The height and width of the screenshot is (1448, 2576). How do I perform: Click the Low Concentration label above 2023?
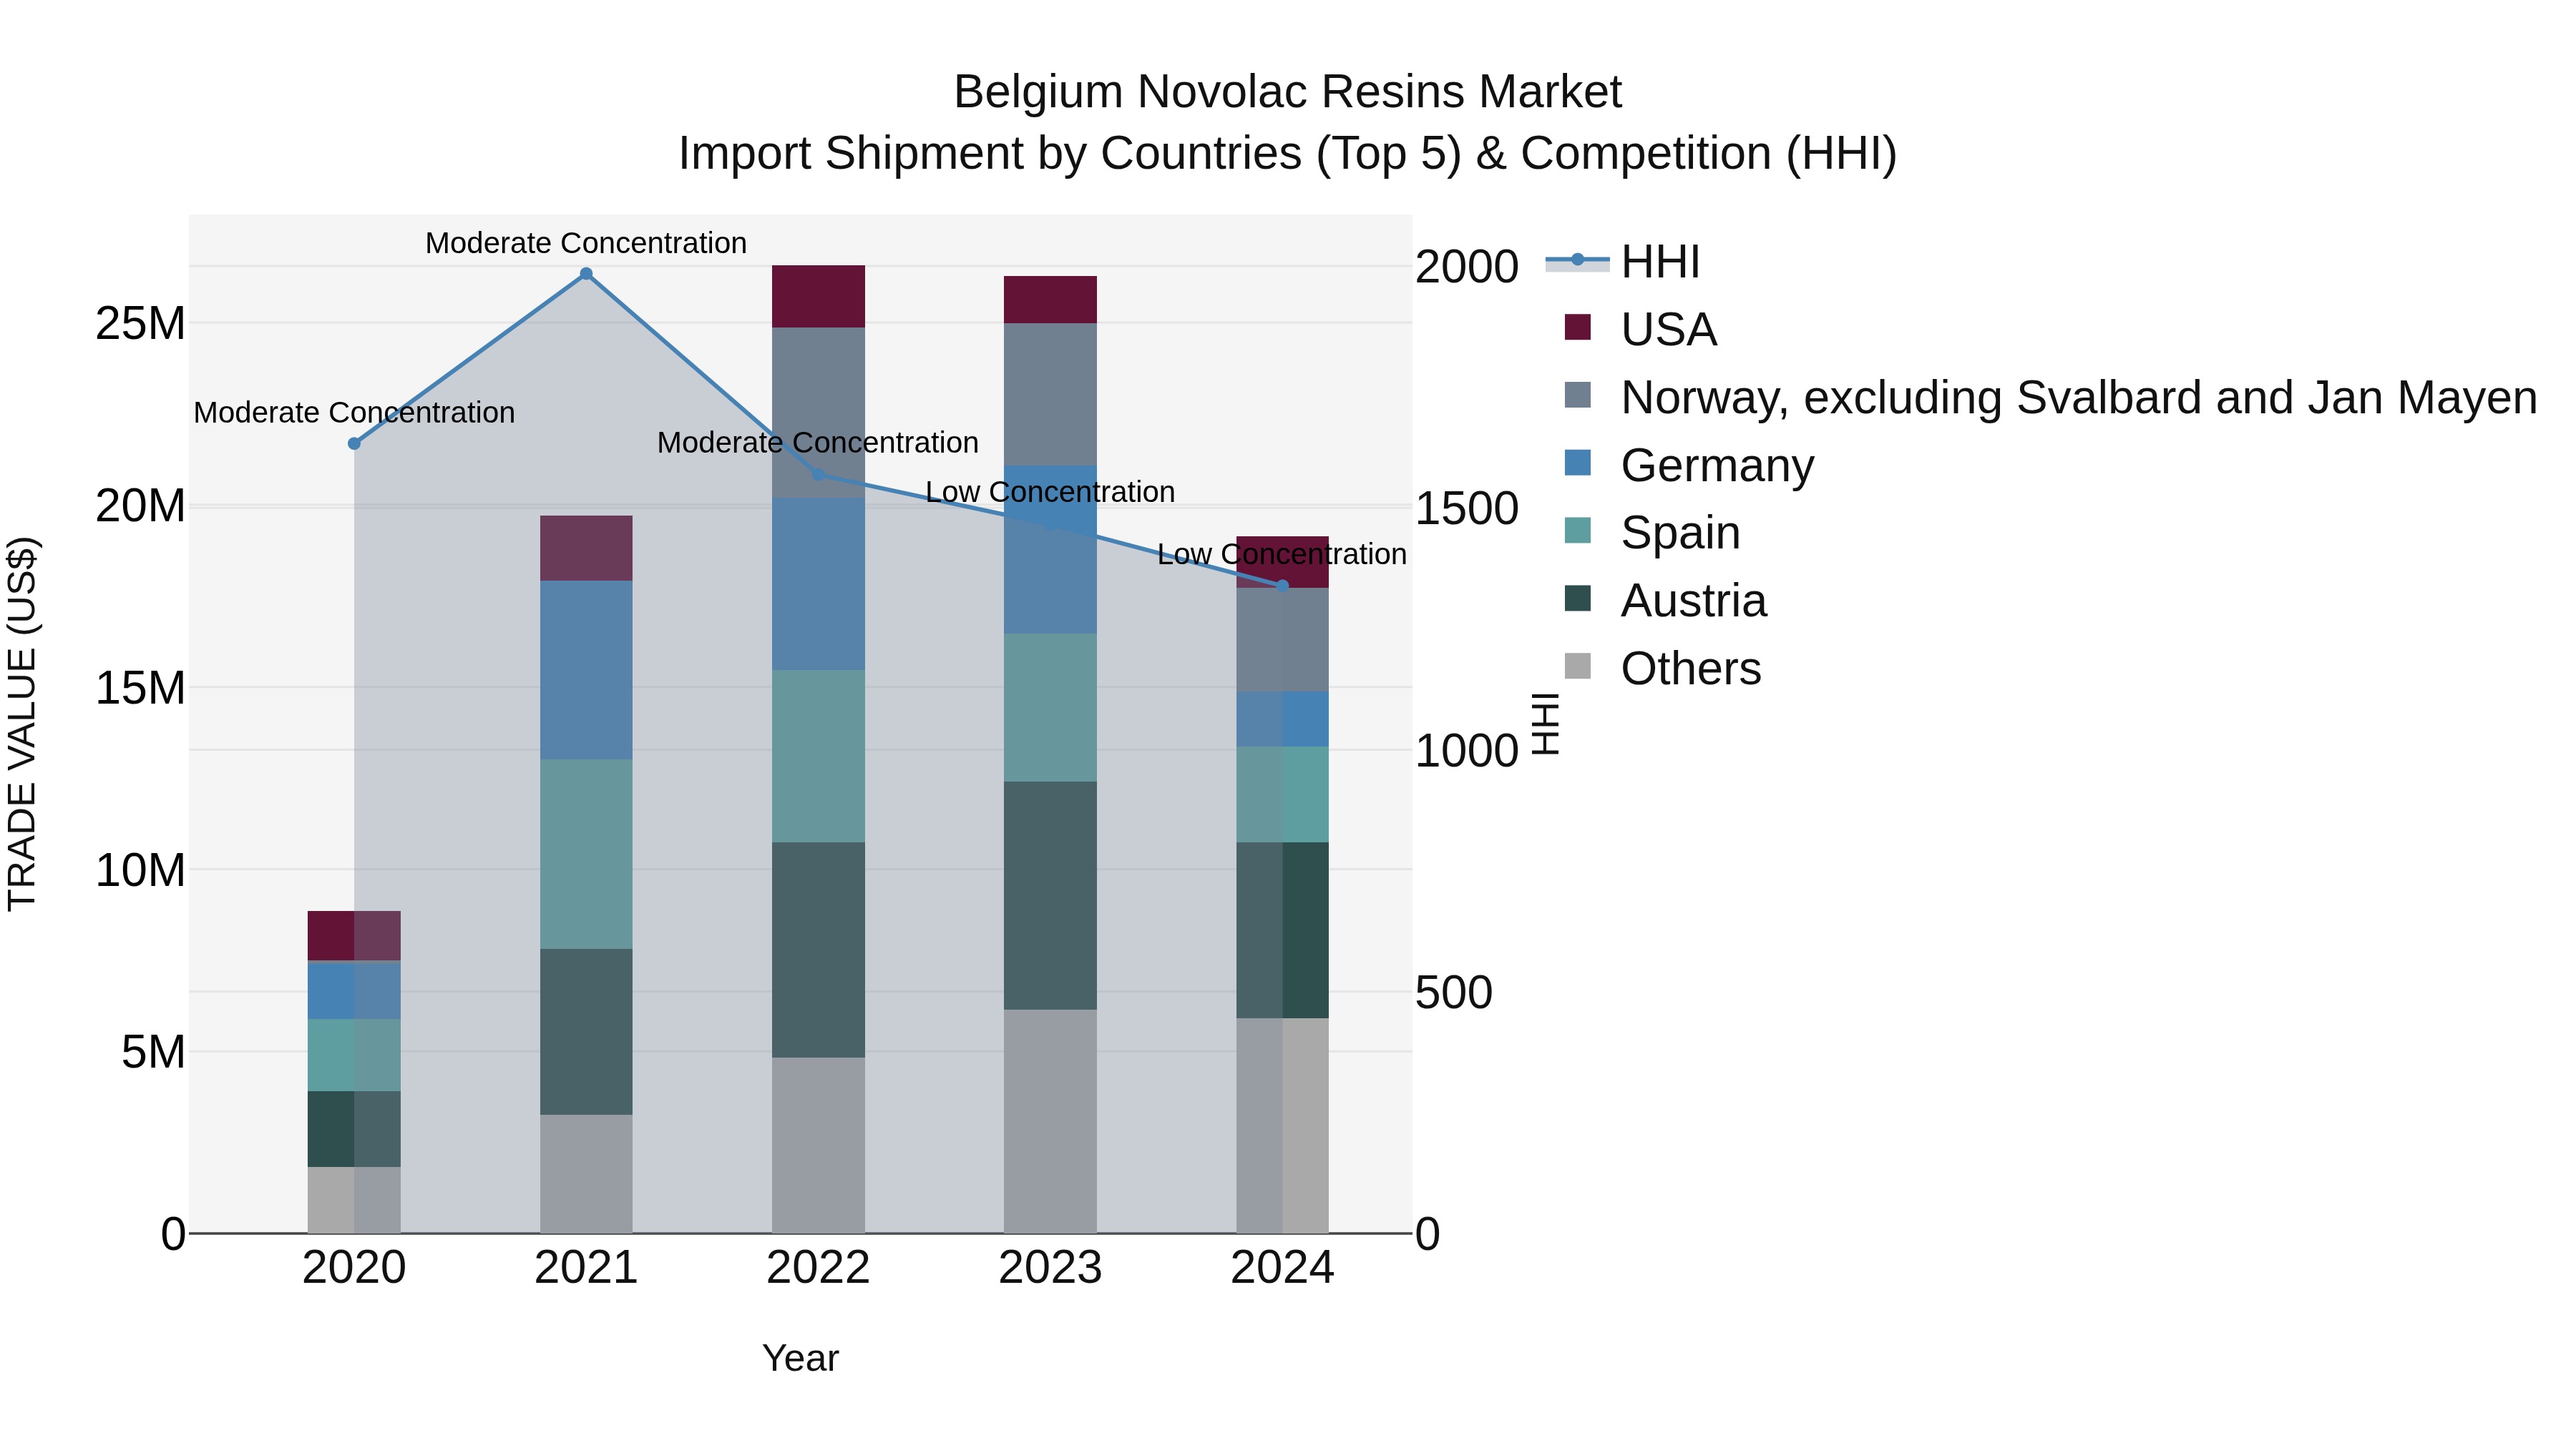[1050, 492]
